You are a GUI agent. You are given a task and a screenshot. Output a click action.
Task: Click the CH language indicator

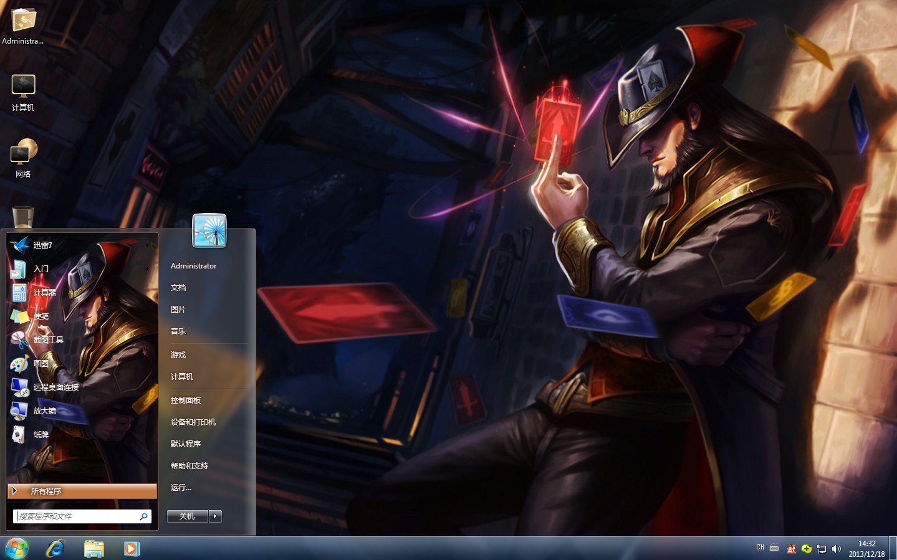tap(760, 548)
